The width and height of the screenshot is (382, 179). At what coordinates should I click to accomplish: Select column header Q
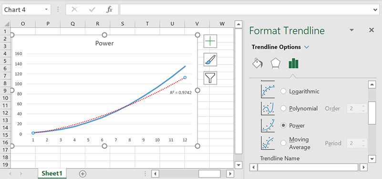click(x=73, y=24)
